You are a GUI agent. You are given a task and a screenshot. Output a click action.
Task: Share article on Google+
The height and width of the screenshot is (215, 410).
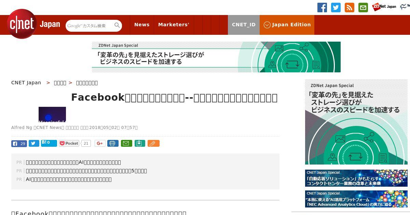tap(100, 143)
